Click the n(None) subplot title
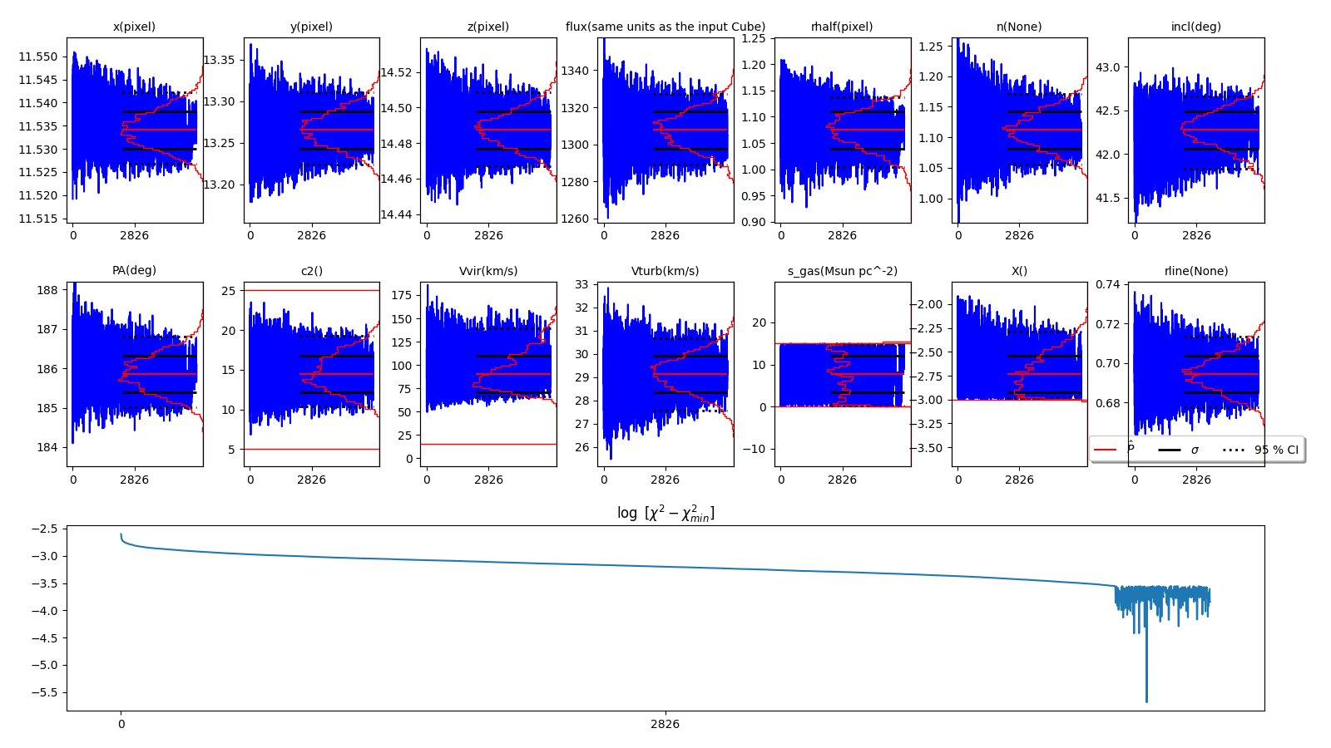This screenshot has height=748, width=1331. 1019,27
